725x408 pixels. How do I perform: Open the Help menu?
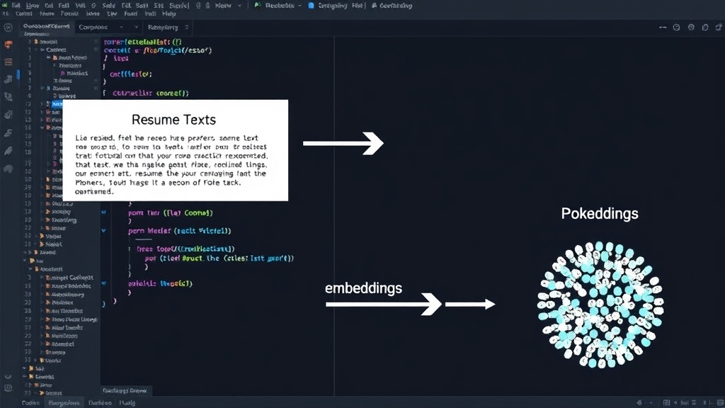[169, 14]
